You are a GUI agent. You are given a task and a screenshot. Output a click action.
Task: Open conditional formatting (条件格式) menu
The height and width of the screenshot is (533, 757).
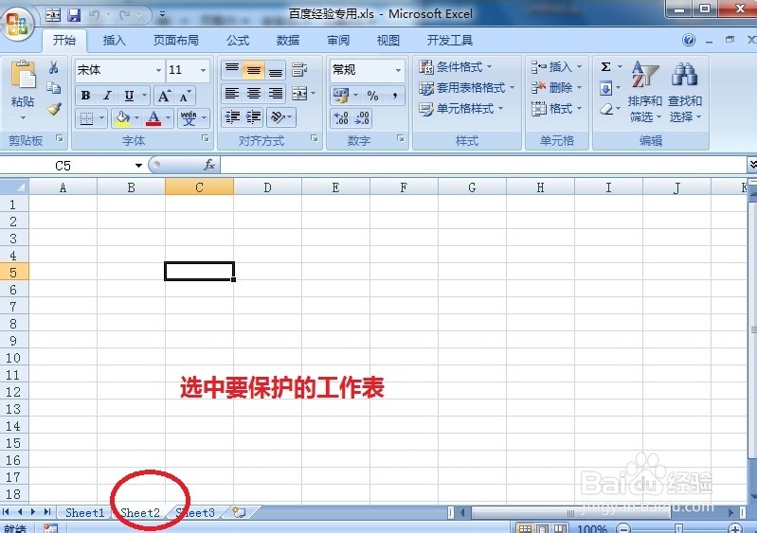point(456,66)
